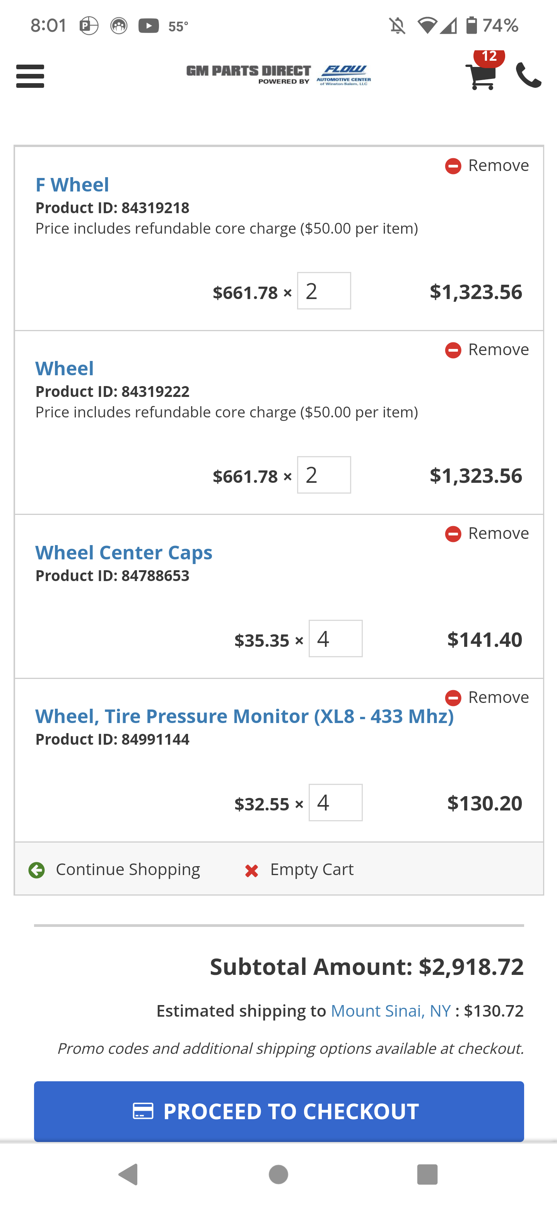Image resolution: width=557 pixels, height=1207 pixels.
Task: Change shipping location Mount Sinai, NY
Action: pos(391,1011)
